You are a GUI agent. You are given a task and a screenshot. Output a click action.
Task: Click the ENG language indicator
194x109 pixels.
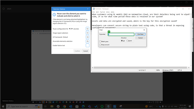176,106
